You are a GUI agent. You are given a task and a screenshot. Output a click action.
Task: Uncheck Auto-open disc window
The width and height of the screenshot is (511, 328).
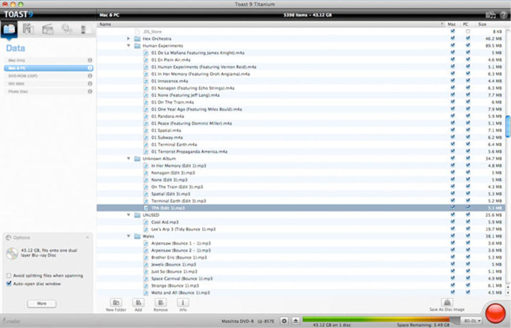point(9,284)
